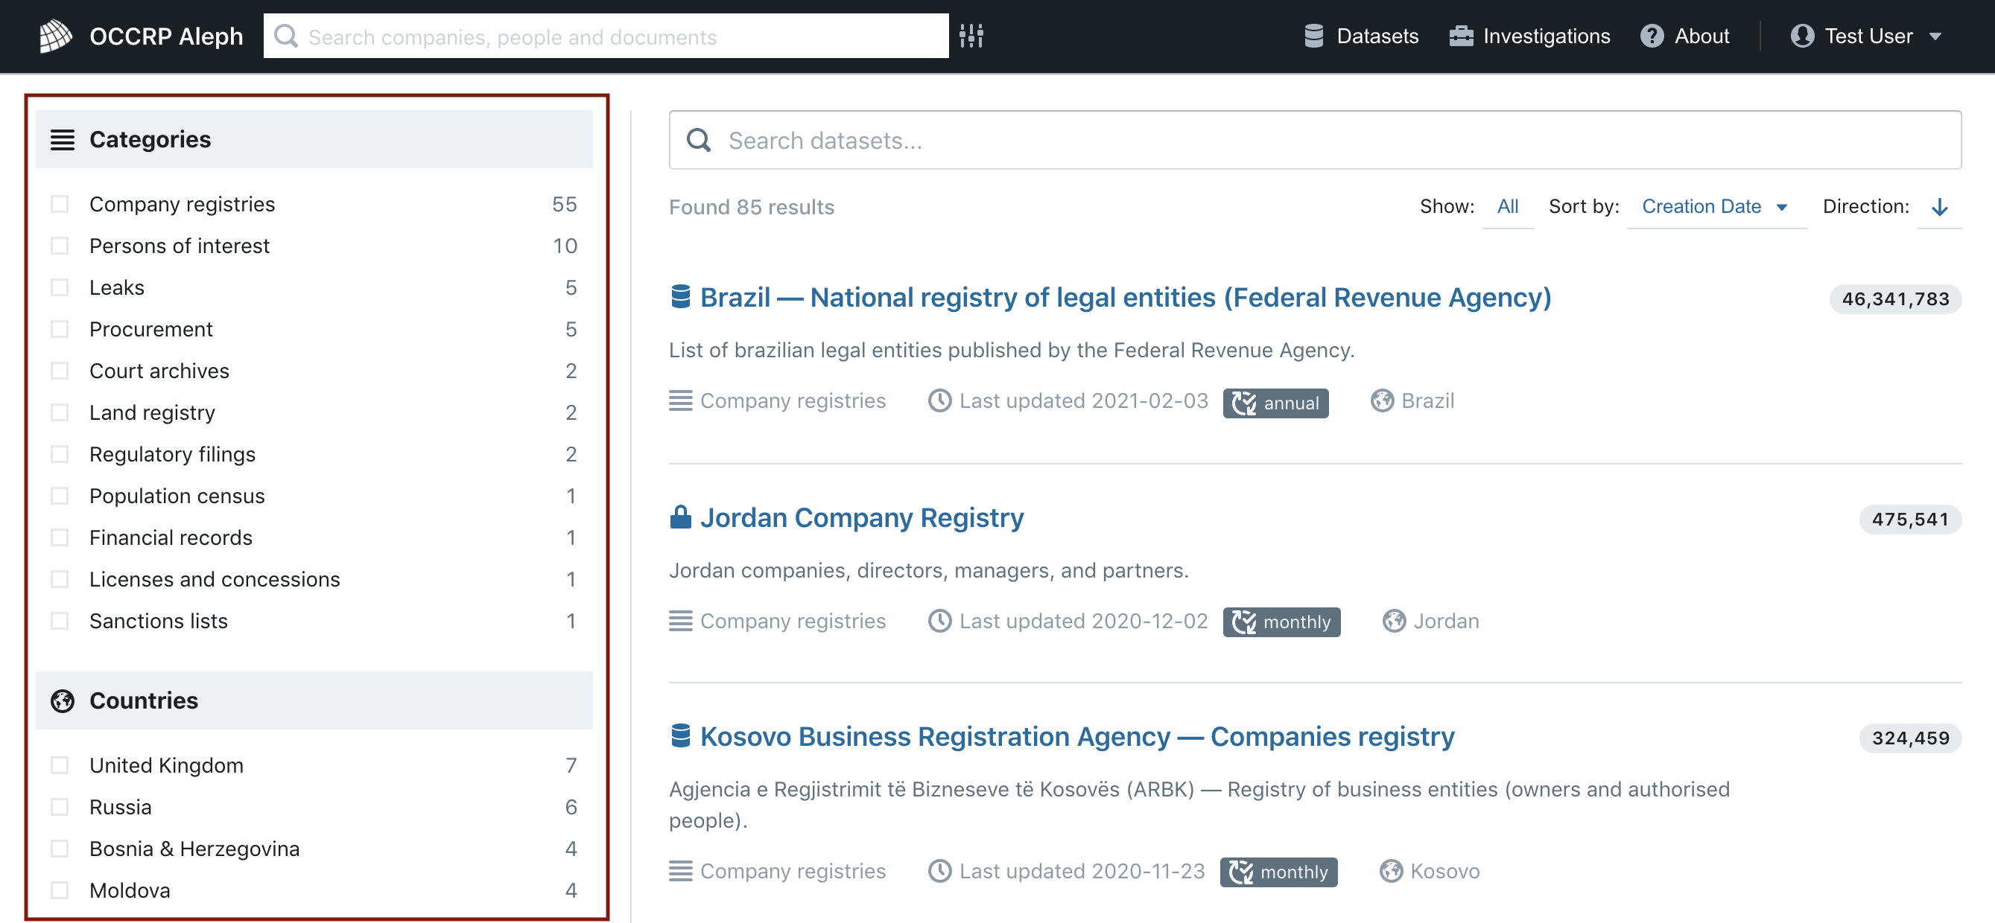The image size is (1995, 923).
Task: Click the Investigations briefcase icon
Action: tap(1461, 36)
